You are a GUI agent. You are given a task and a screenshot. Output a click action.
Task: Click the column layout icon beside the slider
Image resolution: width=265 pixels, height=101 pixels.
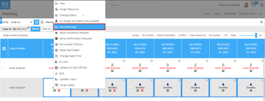(261, 35)
